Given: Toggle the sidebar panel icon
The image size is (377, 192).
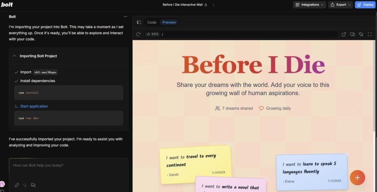Looking at the screenshot, I should [x=139, y=22].
